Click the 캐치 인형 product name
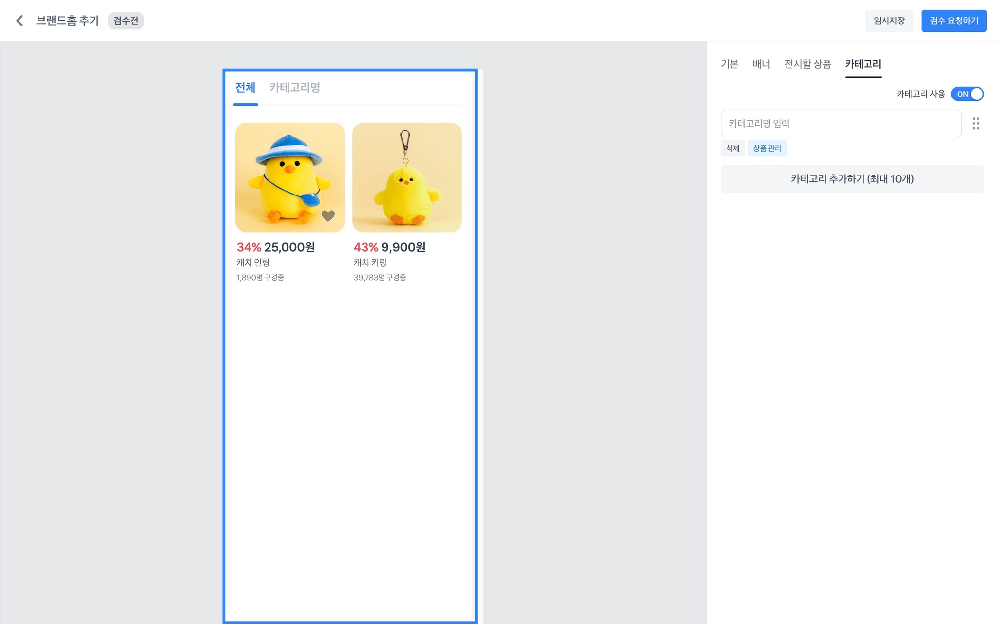The height and width of the screenshot is (624, 998). pos(253,262)
